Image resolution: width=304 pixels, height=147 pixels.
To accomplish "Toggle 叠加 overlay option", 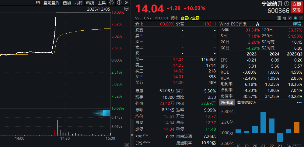I will pos(67,3).
